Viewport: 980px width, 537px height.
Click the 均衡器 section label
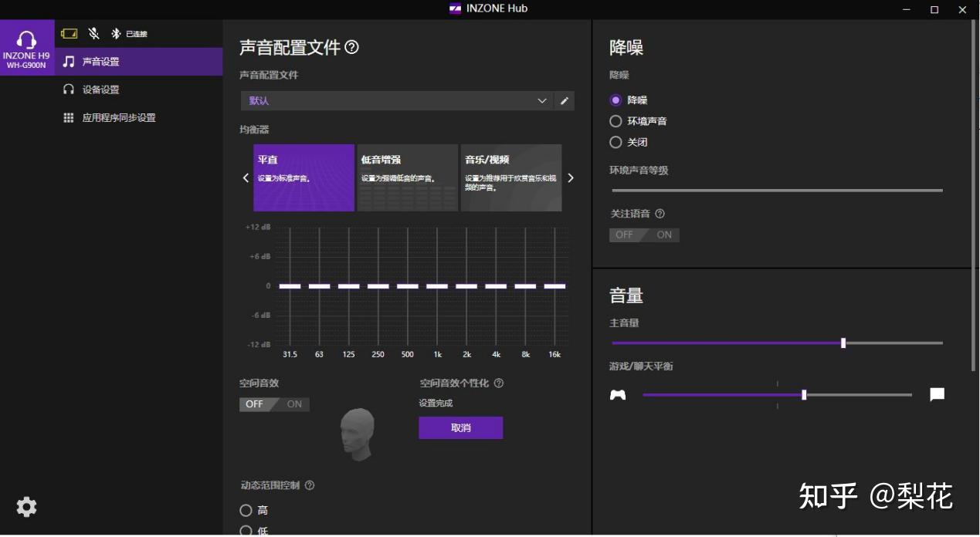point(254,130)
